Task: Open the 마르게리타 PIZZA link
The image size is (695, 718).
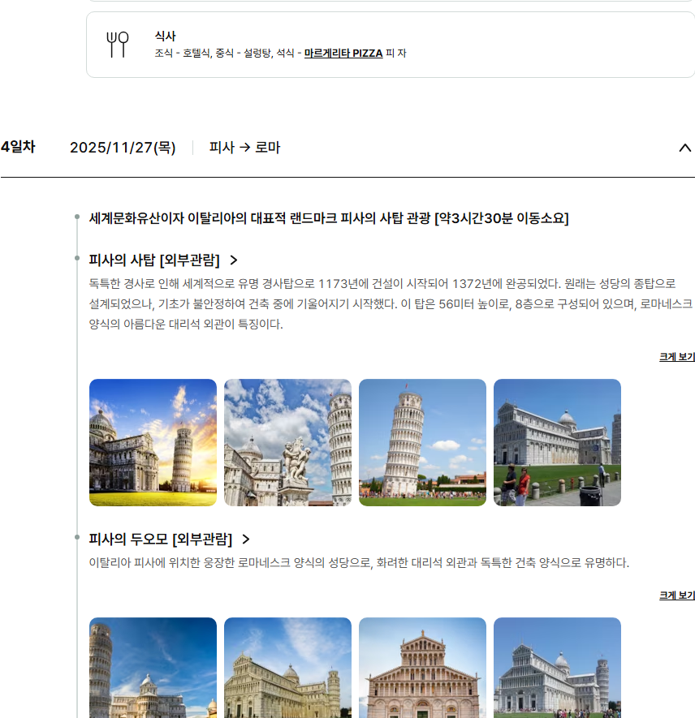Action: (343, 54)
